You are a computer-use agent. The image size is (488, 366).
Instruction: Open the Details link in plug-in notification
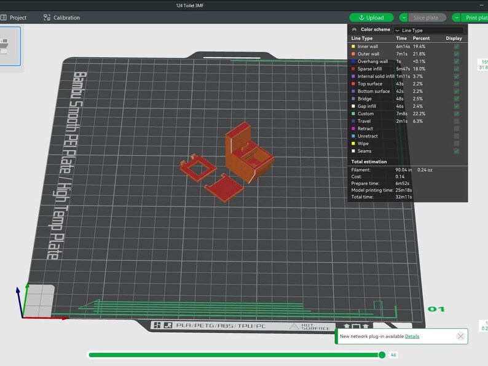pos(412,336)
